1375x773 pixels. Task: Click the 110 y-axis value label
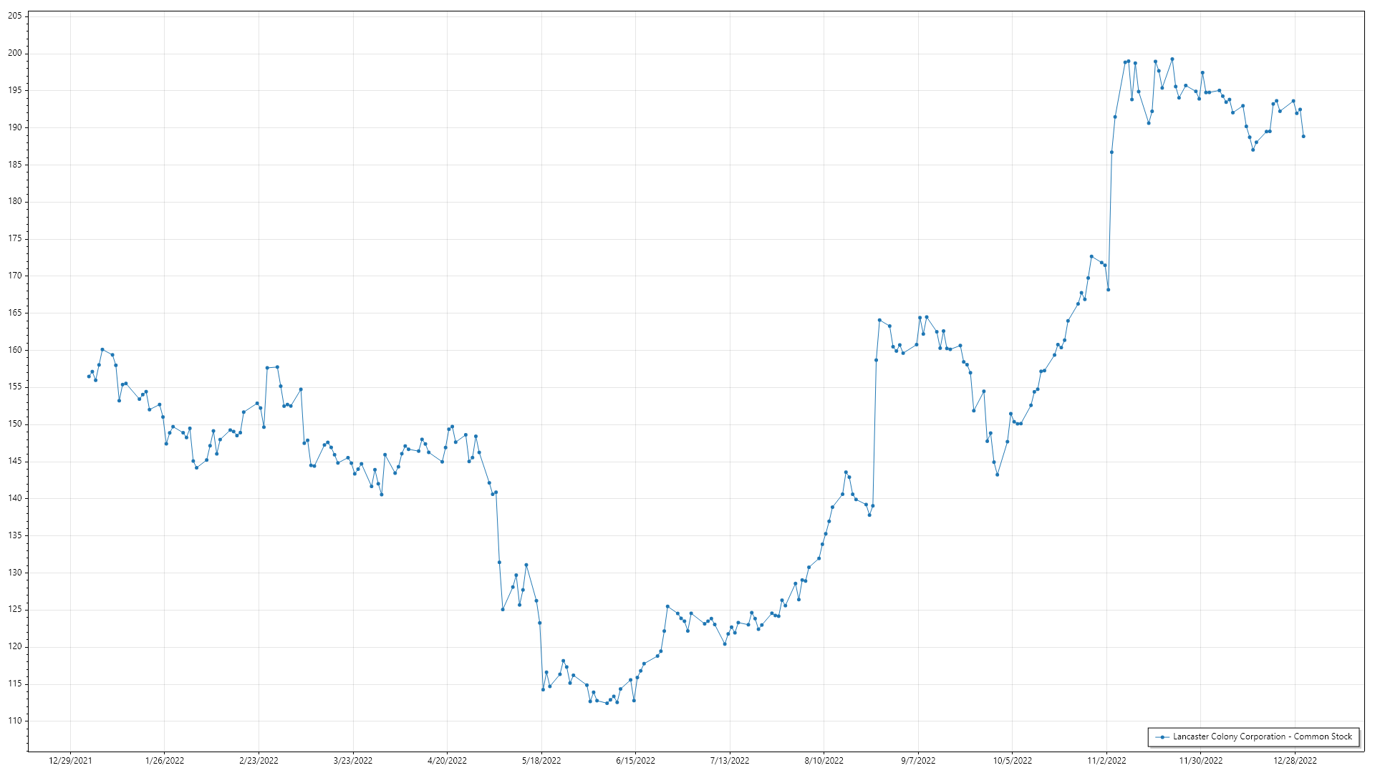coord(14,721)
